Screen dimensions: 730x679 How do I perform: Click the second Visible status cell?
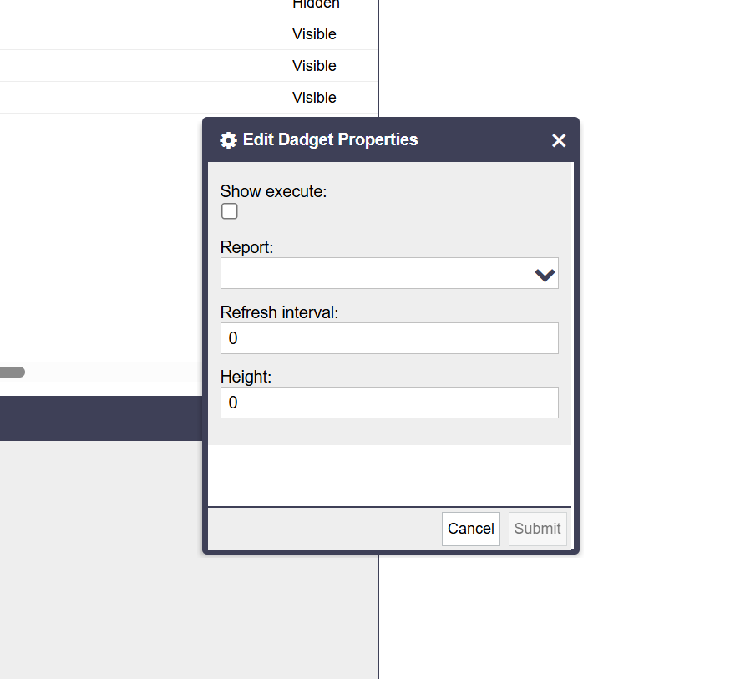click(x=314, y=66)
